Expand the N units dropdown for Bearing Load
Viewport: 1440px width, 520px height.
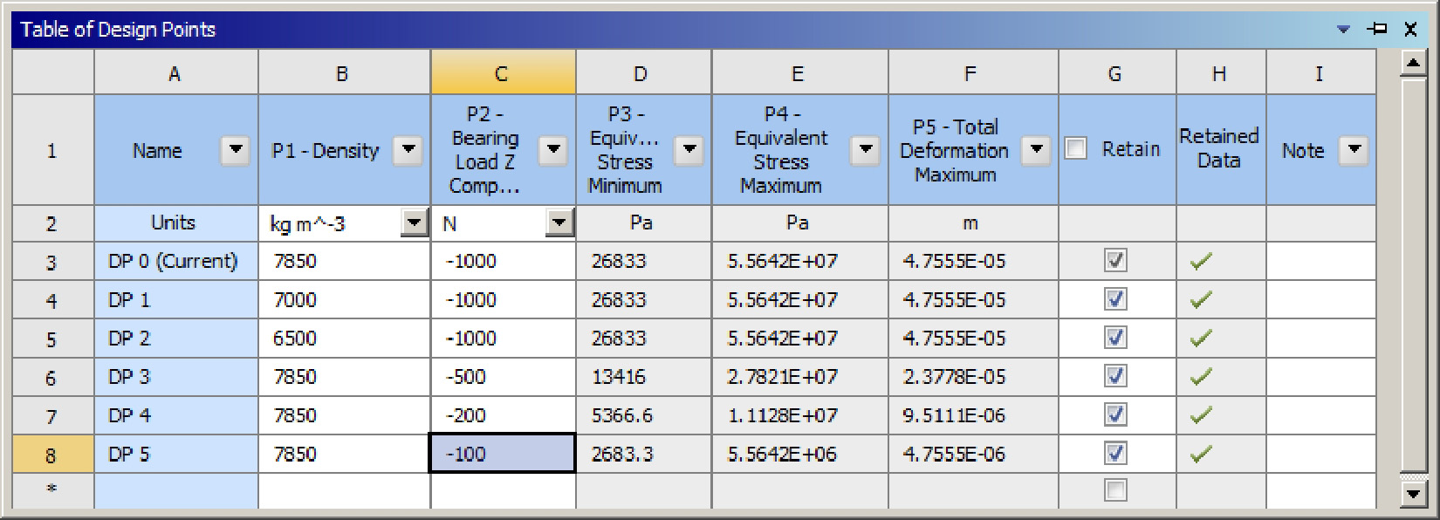(x=559, y=223)
